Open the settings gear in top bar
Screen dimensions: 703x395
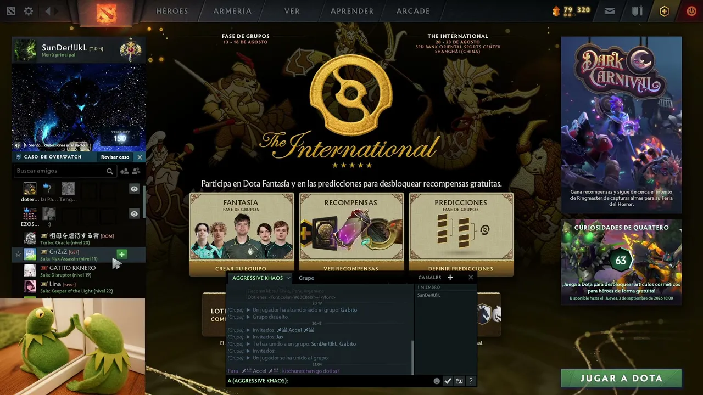[29, 11]
